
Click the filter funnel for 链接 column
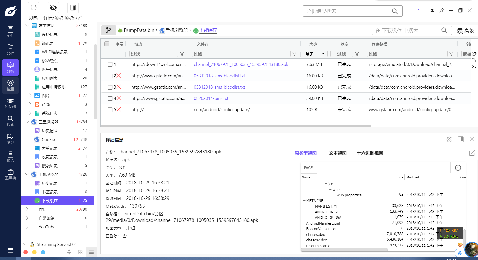pyautogui.click(x=182, y=54)
